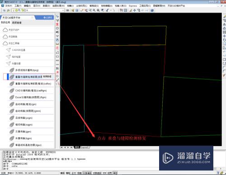The width and height of the screenshot is (226, 175).
Task: Toggle 模型 model space in the status bar
Action: [115, 173]
